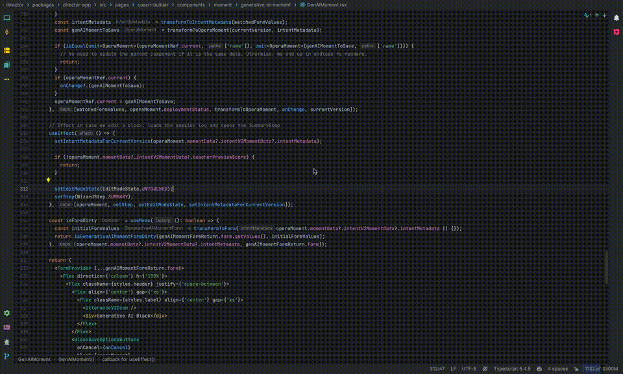
Task: Click the 'packages' breadcrumb
Action: pyautogui.click(x=43, y=5)
